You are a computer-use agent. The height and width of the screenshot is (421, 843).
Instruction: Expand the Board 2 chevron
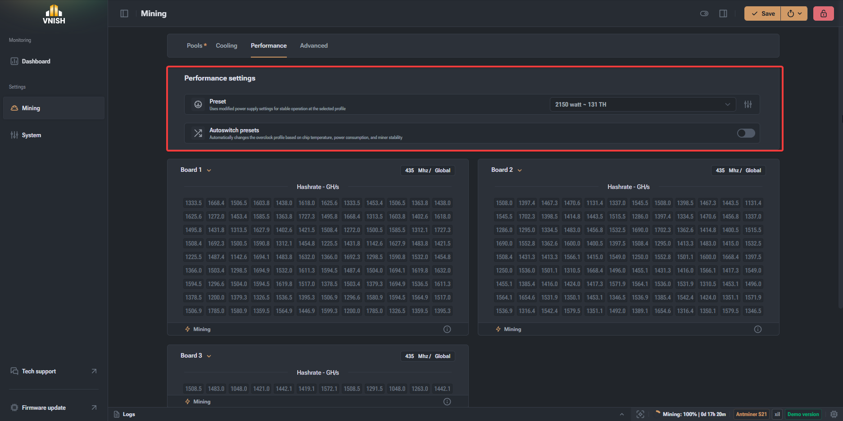click(520, 170)
